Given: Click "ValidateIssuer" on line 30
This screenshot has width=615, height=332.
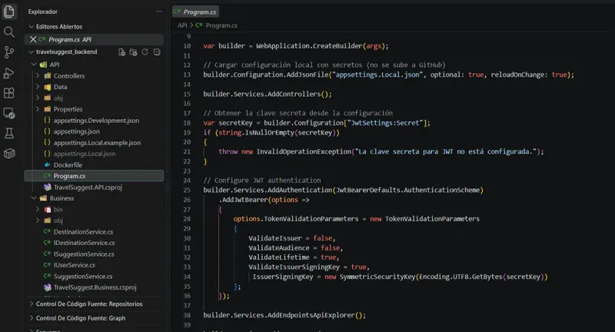Looking at the screenshot, I should (275, 238).
